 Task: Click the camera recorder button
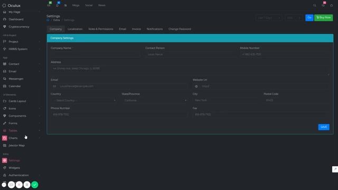(11, 185)
